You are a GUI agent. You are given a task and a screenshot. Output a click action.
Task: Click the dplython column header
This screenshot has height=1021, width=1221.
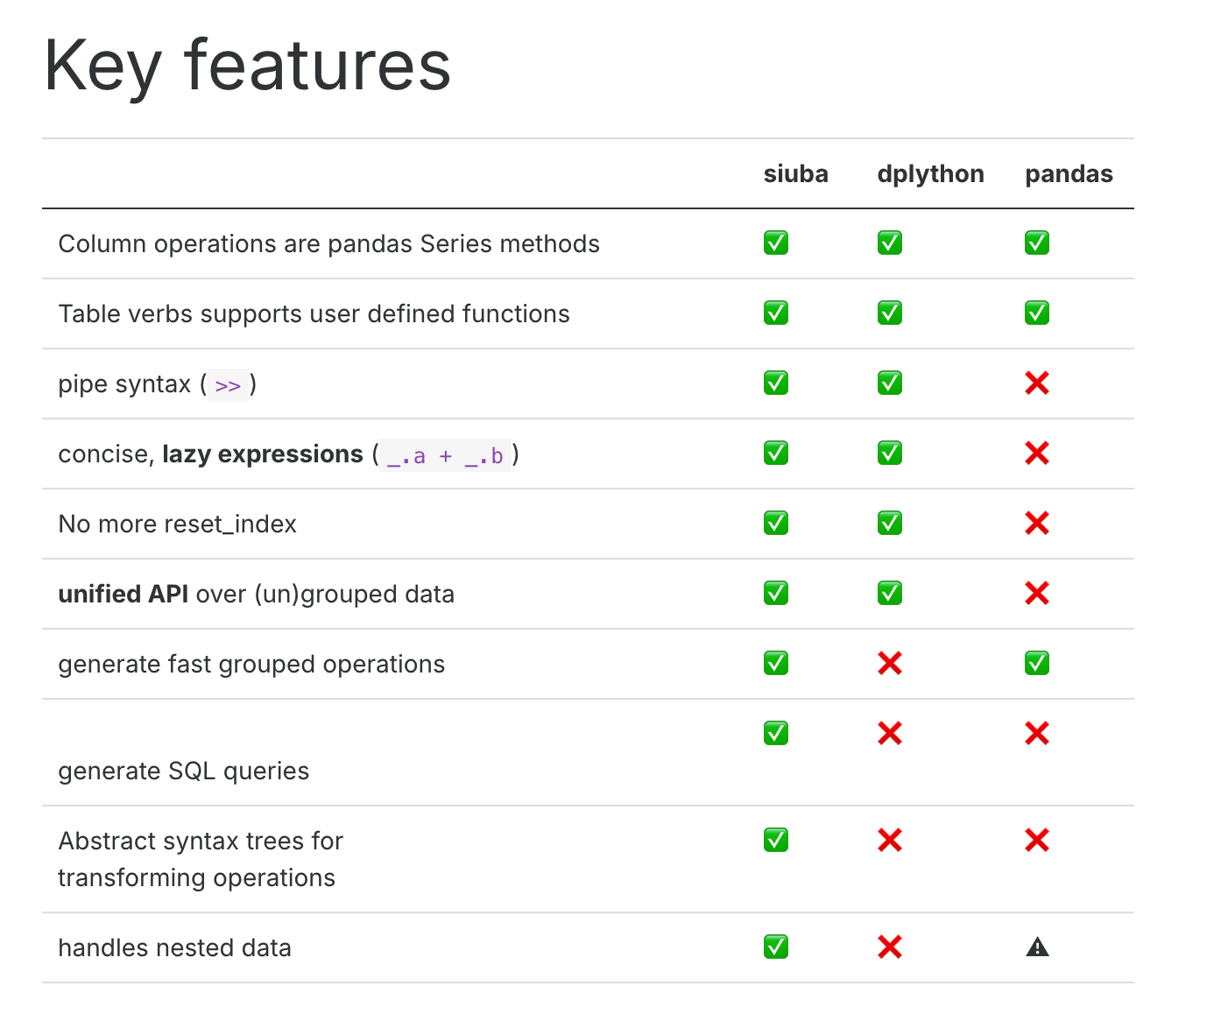click(930, 174)
